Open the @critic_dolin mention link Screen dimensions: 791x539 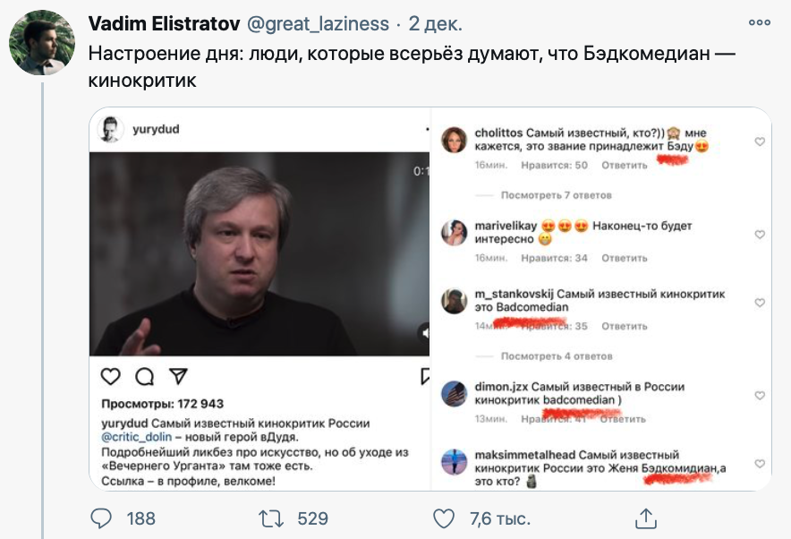(x=140, y=438)
